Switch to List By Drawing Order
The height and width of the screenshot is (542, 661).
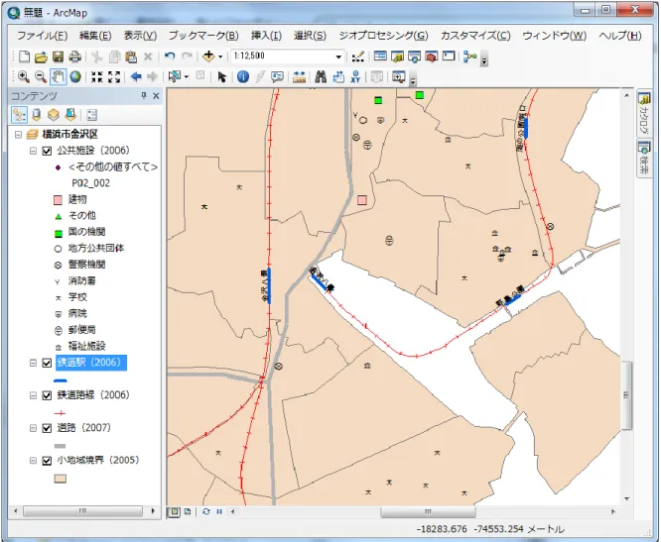click(x=19, y=115)
